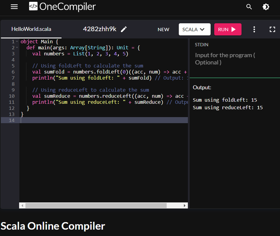Click the STDIN label
Screen dimensions: 280x236
pyautogui.click(x=202, y=44)
